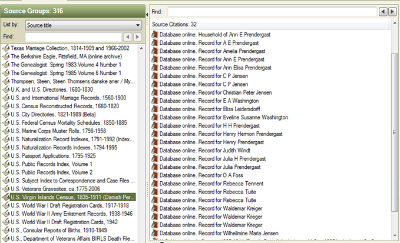Click book icon for Waldemar Kreiger record
The height and width of the screenshot is (243, 400).
(154, 208)
